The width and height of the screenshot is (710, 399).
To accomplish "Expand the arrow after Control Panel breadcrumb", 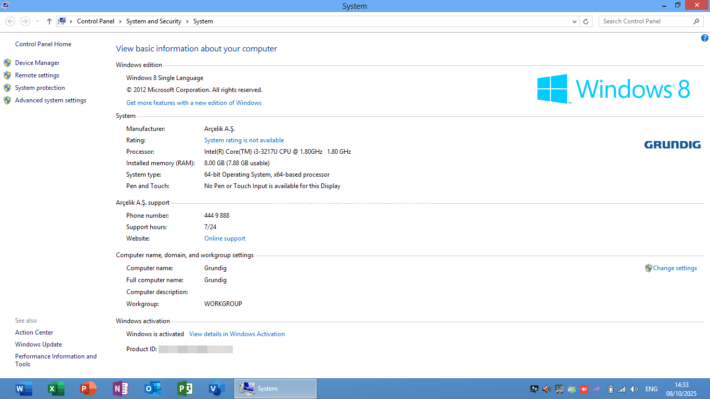I will pyautogui.click(x=120, y=21).
